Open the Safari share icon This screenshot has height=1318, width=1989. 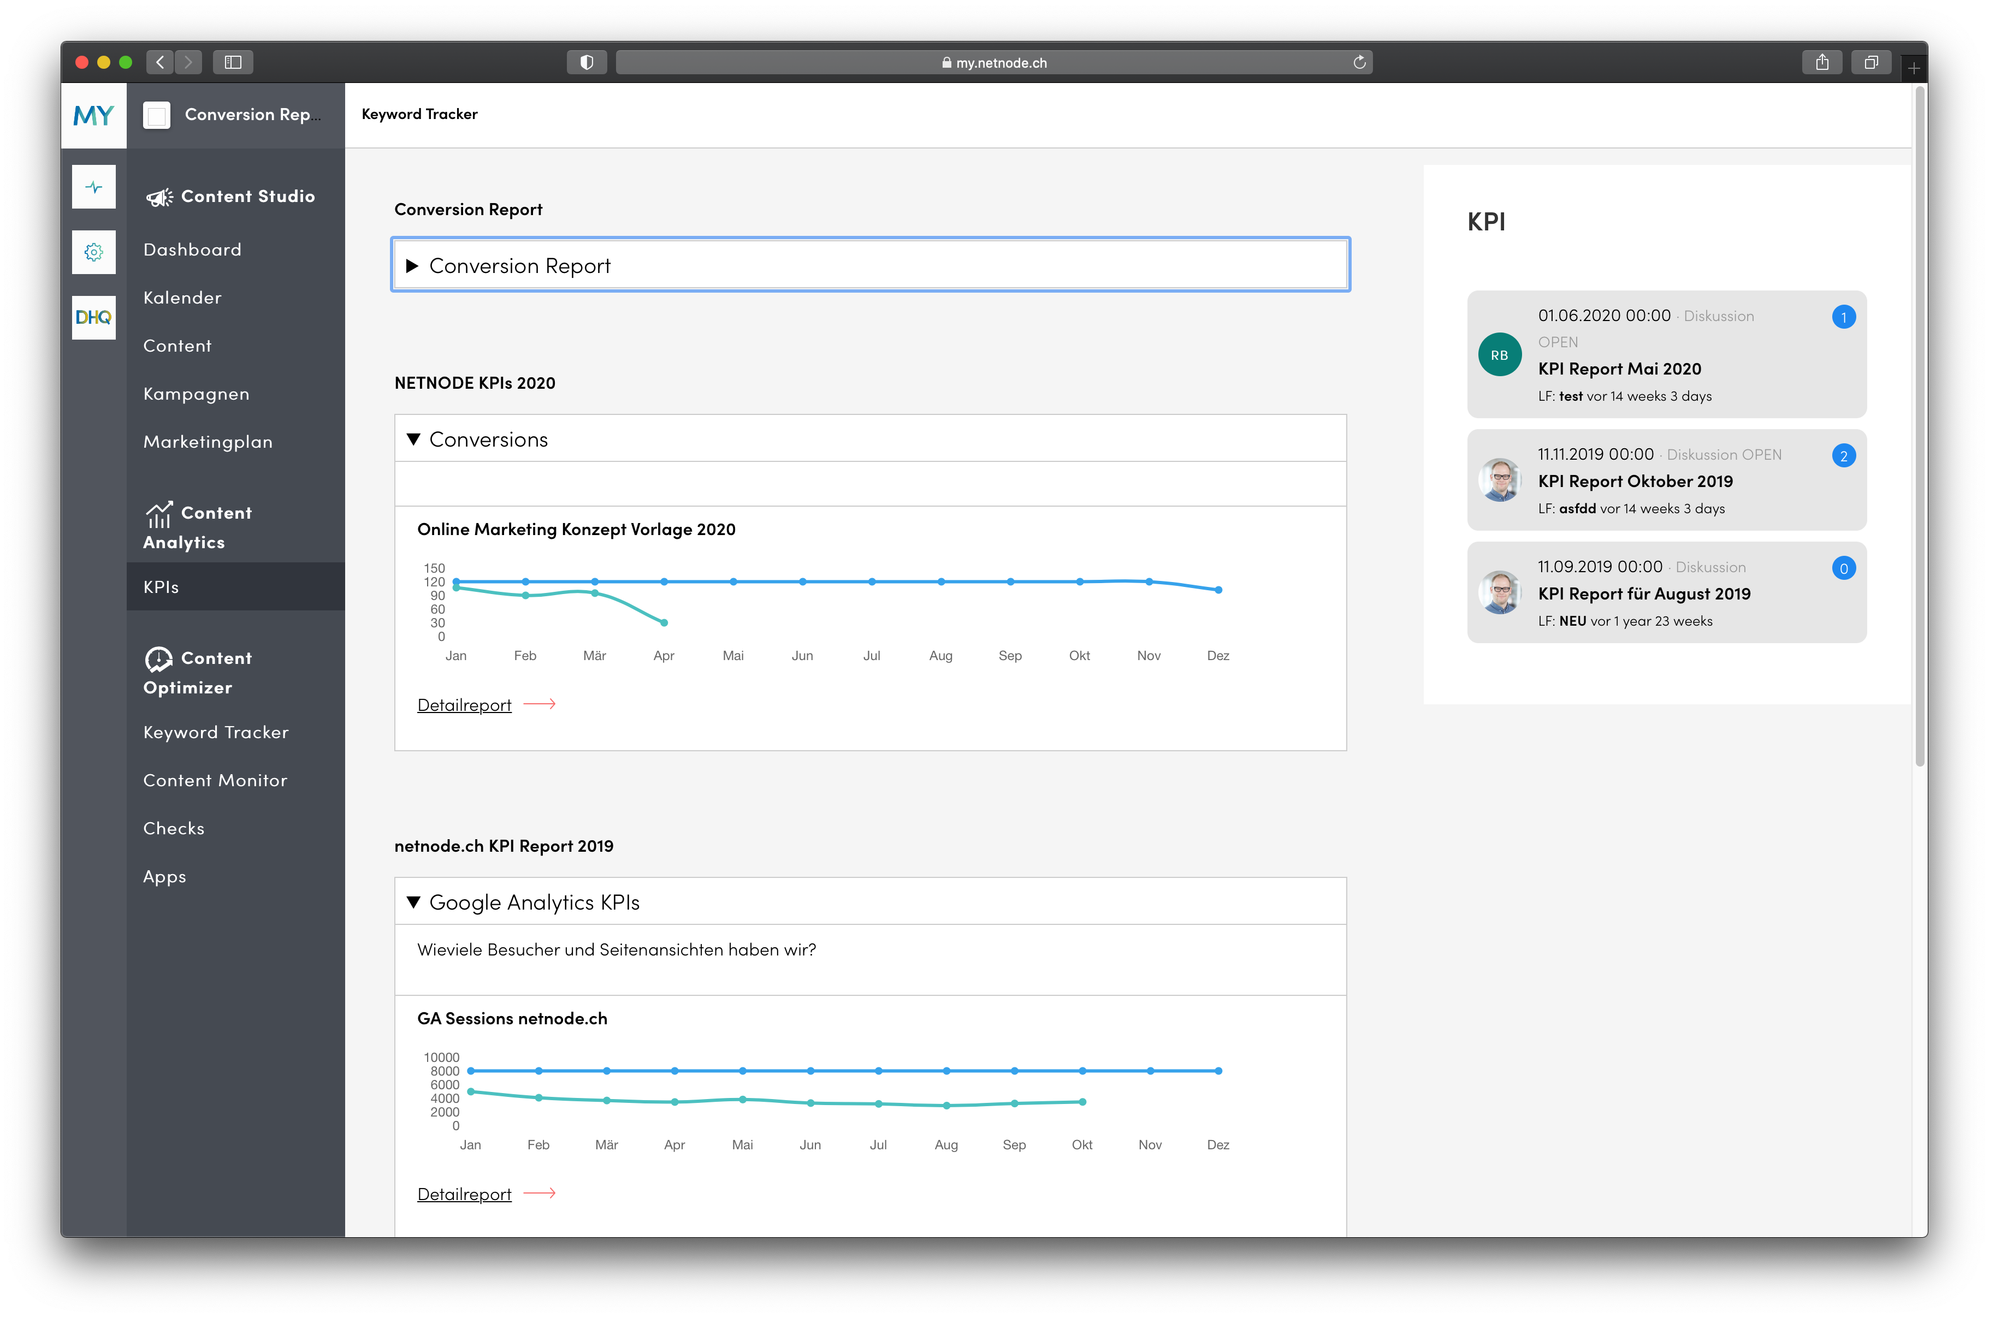point(1822,62)
